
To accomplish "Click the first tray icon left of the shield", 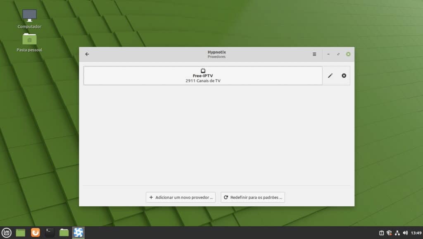I will [381, 233].
